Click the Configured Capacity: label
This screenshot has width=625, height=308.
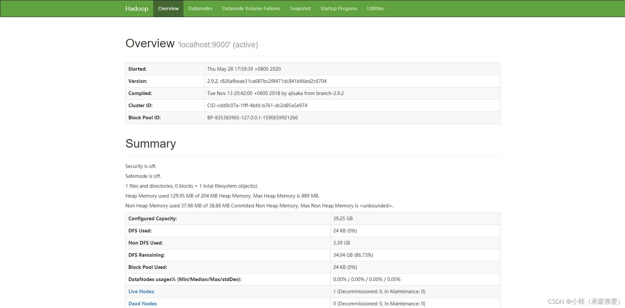pos(153,219)
